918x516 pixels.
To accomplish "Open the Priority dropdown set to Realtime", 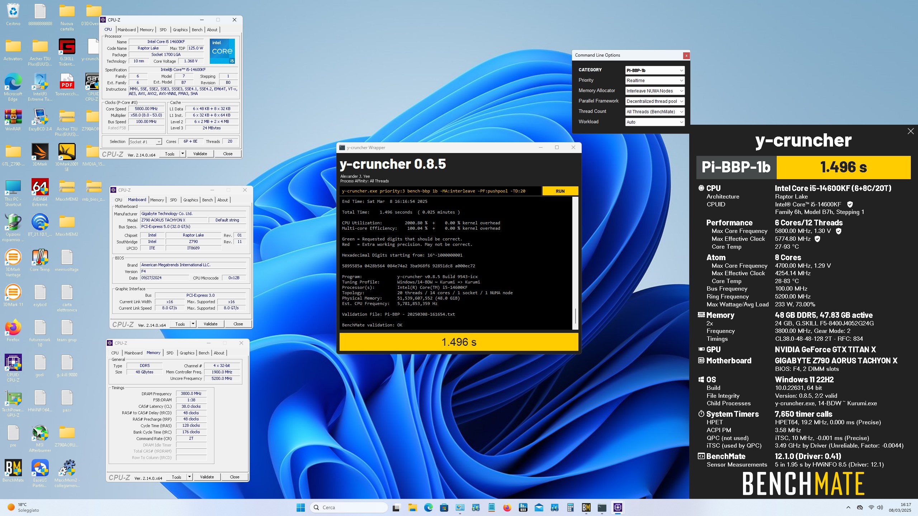I will pyautogui.click(x=655, y=81).
